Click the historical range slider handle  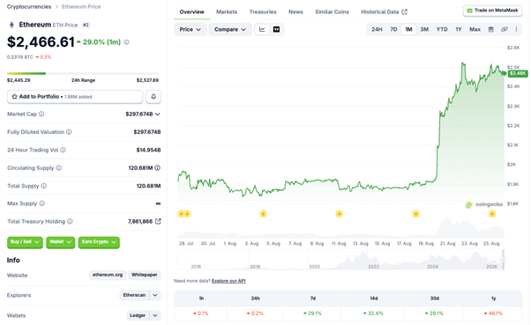504,260
